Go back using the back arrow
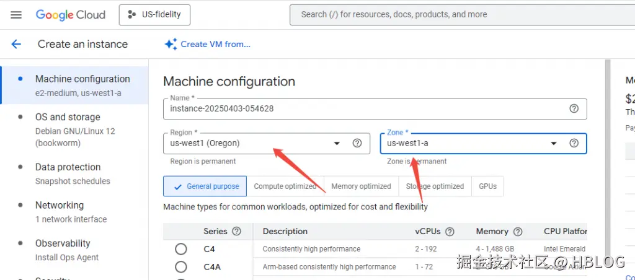 [x=16, y=44]
